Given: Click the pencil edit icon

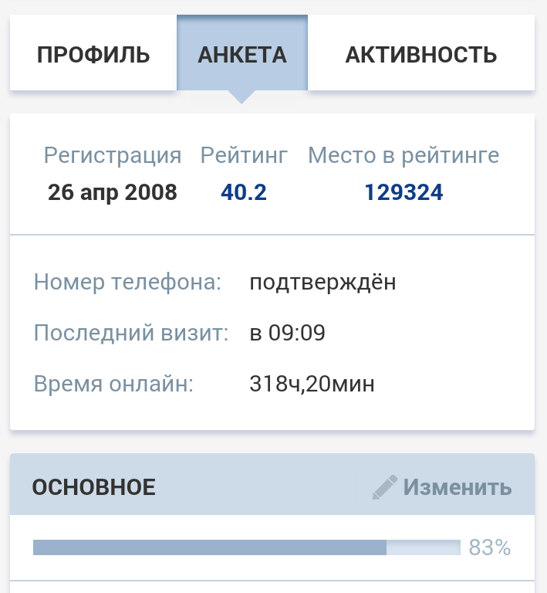Looking at the screenshot, I should click(384, 487).
